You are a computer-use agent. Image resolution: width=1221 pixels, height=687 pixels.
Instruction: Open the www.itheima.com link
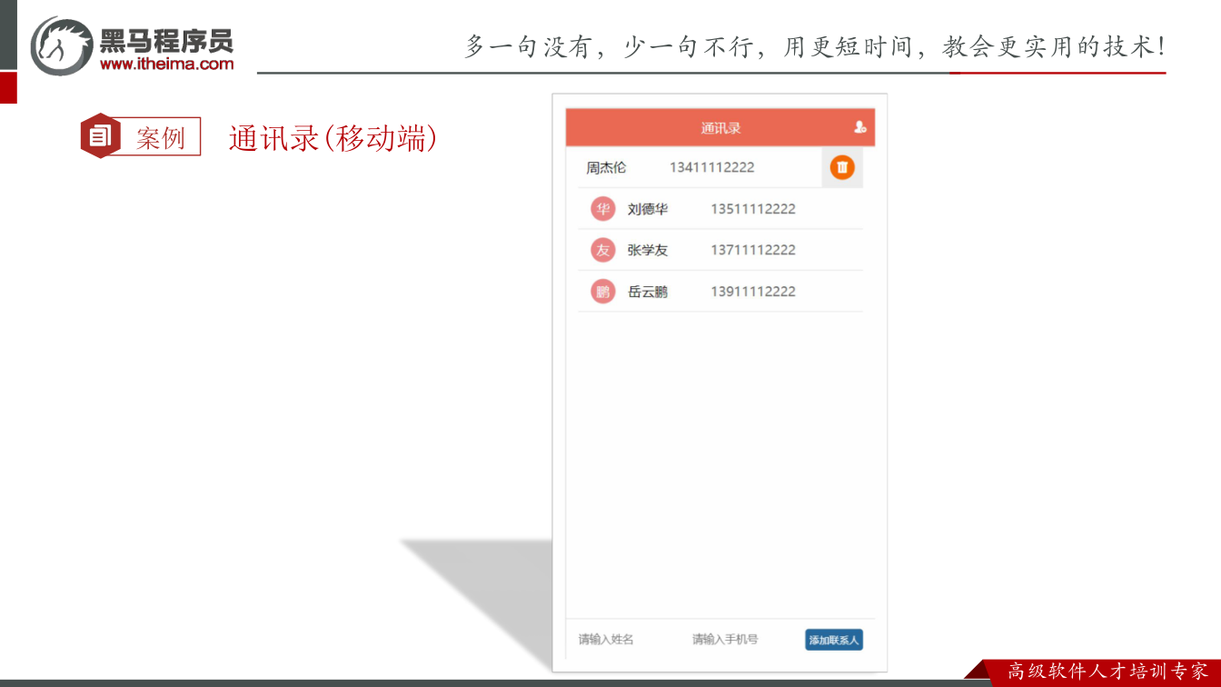coord(166,64)
